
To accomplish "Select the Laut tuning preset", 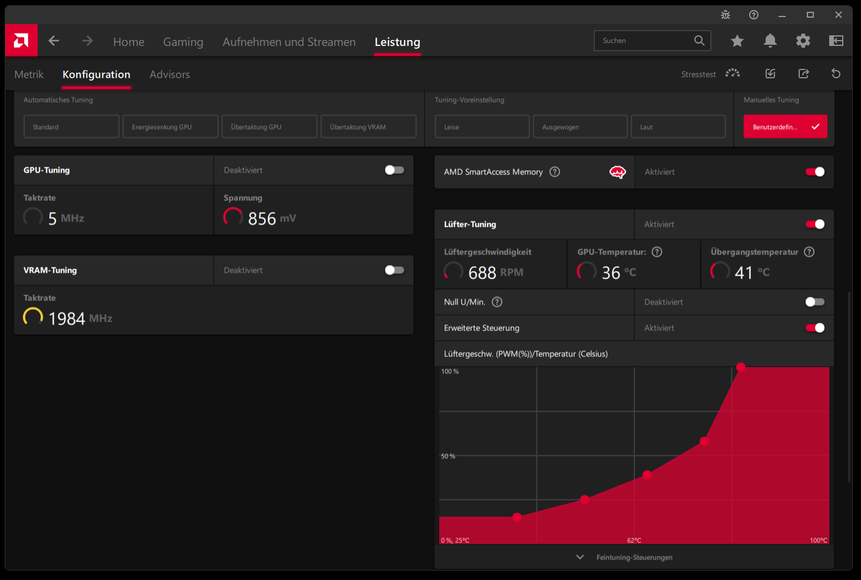I will [x=678, y=127].
